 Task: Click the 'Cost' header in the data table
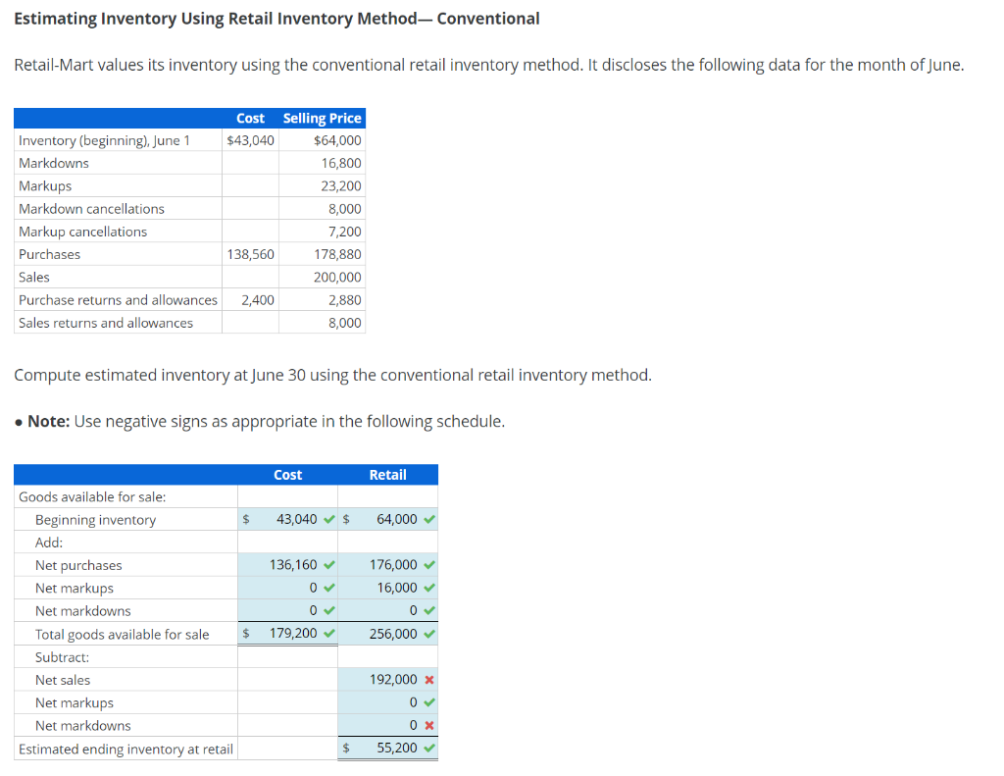click(250, 118)
